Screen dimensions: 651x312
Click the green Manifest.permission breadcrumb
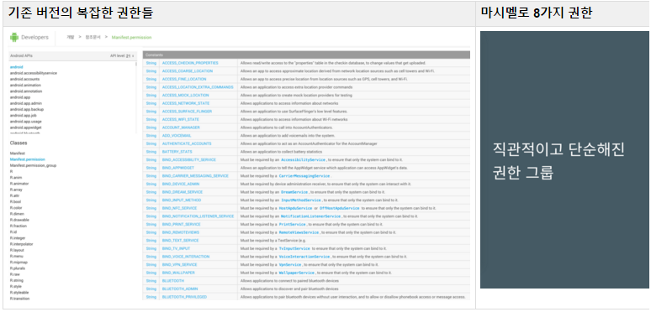pyautogui.click(x=131, y=37)
